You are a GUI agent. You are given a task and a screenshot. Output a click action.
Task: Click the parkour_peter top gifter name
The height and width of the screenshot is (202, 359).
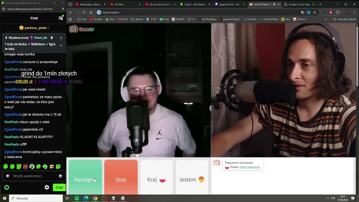pyautogui.click(x=36, y=28)
